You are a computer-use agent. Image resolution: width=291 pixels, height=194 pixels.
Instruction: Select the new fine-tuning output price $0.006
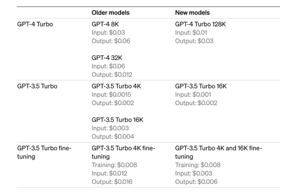coord(196,182)
